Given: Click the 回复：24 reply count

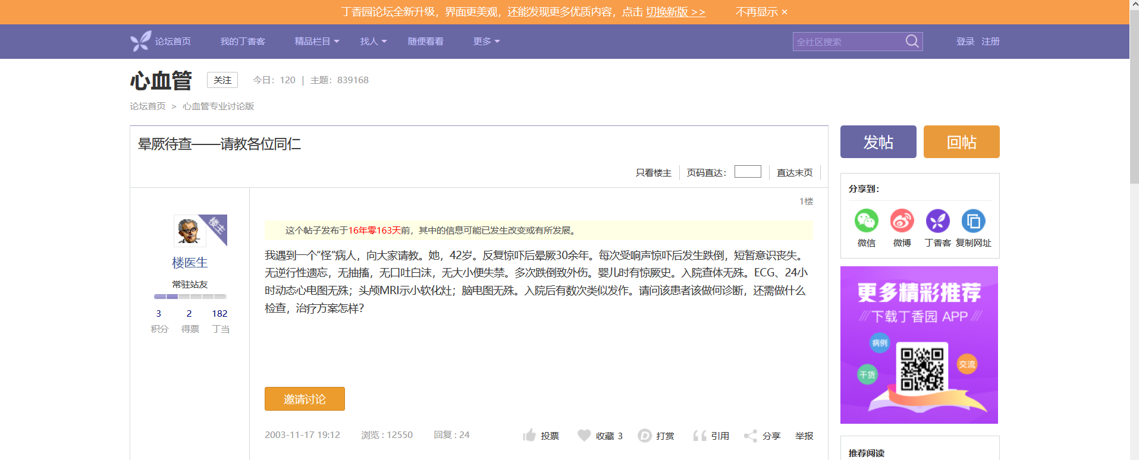Looking at the screenshot, I should click(x=451, y=434).
